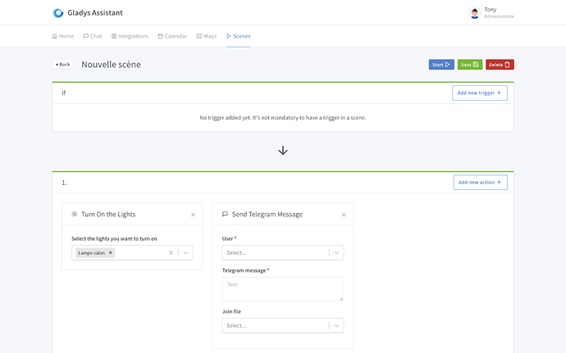Image resolution: width=566 pixels, height=353 pixels.
Task: Clear all selected lights in the dropdown
Action: pos(171,253)
